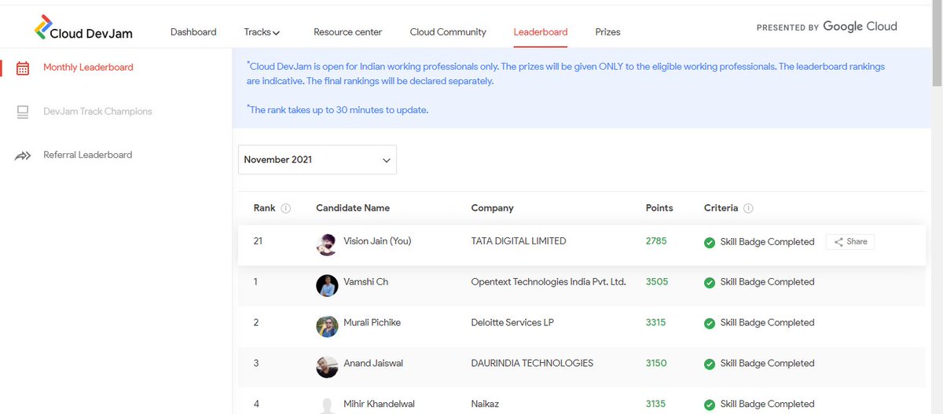This screenshot has width=943, height=414.
Task: Open the Resource center page
Action: pos(347,32)
